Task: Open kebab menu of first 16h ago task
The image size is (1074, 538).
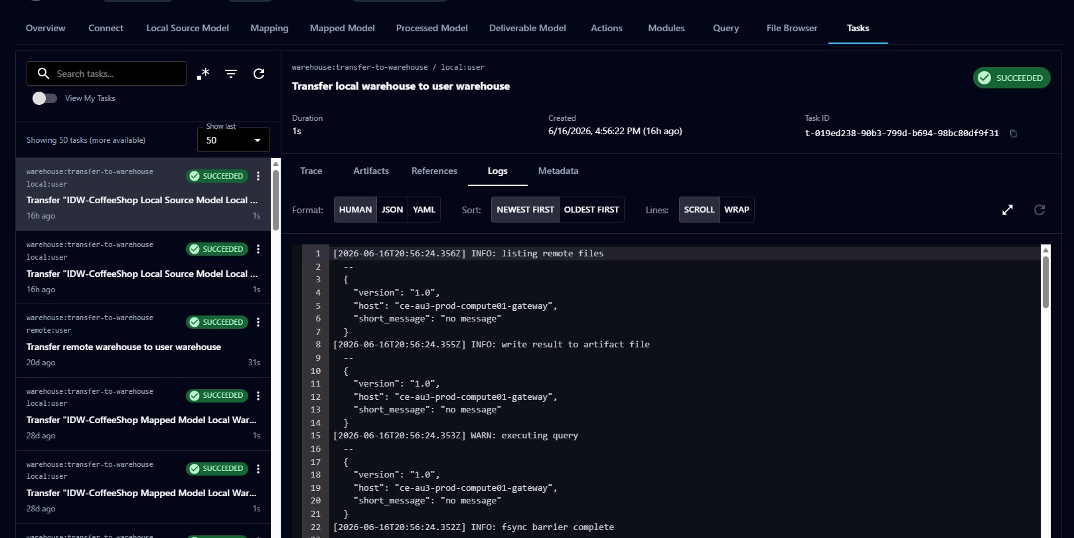Action: [258, 176]
